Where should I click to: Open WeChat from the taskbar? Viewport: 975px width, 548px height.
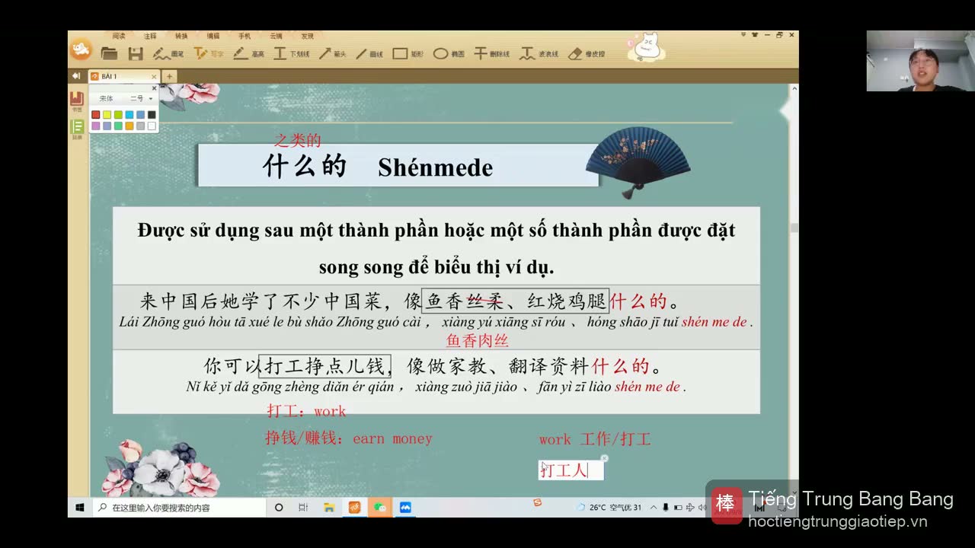click(380, 508)
